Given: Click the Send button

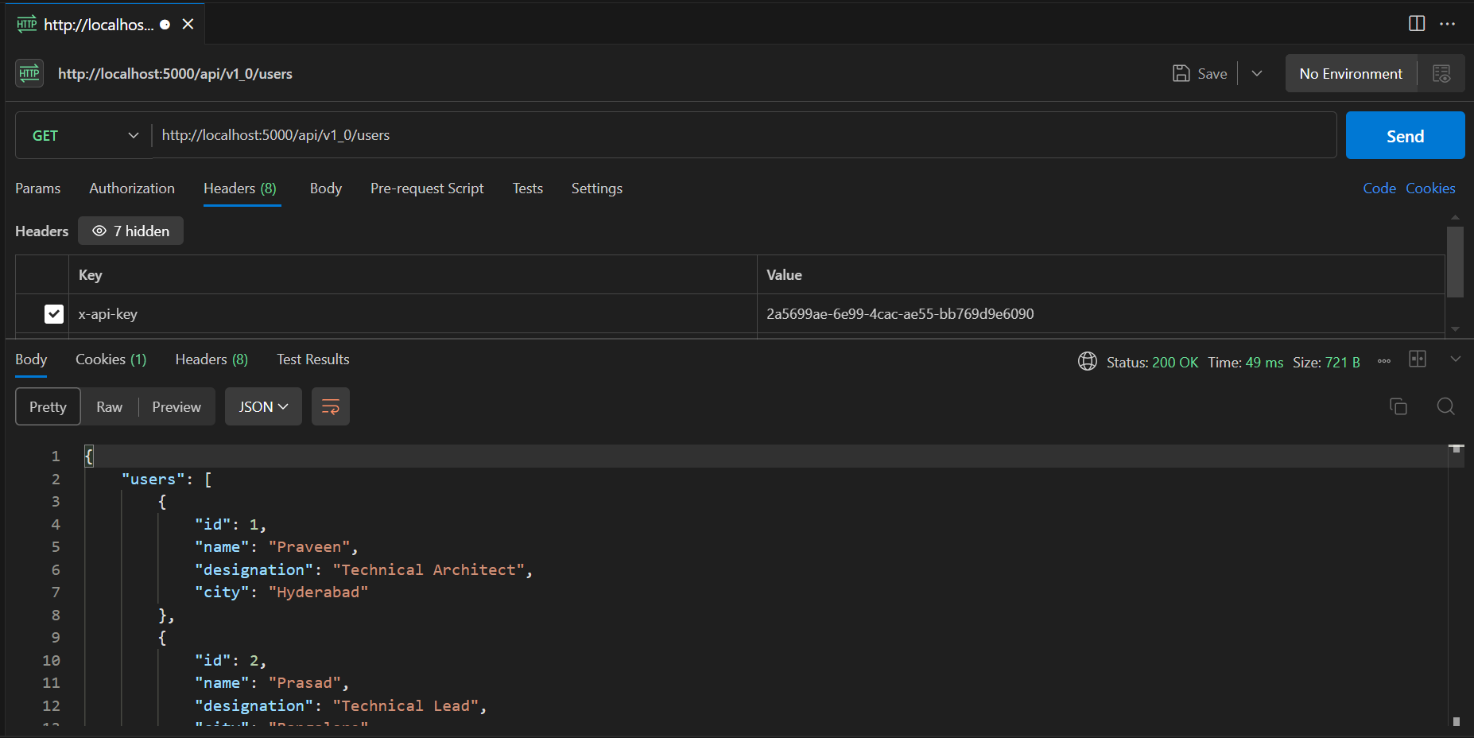Looking at the screenshot, I should click(1406, 136).
